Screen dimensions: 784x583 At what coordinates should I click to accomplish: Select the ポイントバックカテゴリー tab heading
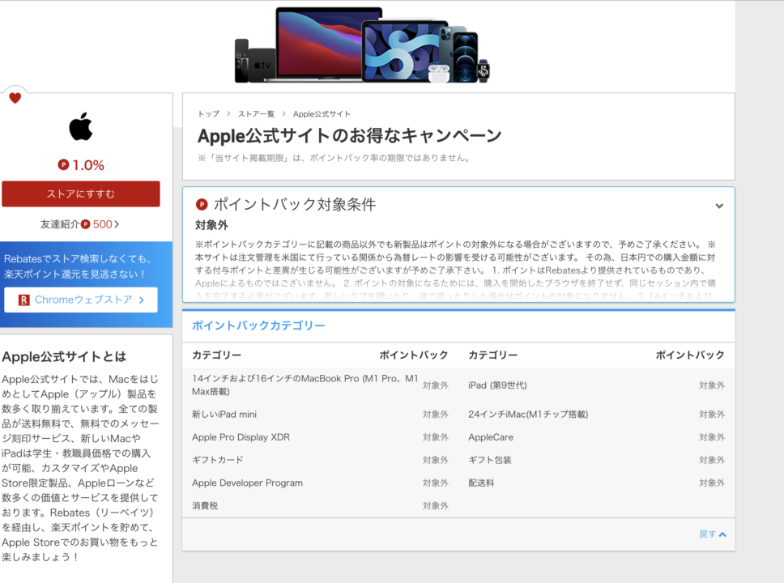click(x=258, y=326)
